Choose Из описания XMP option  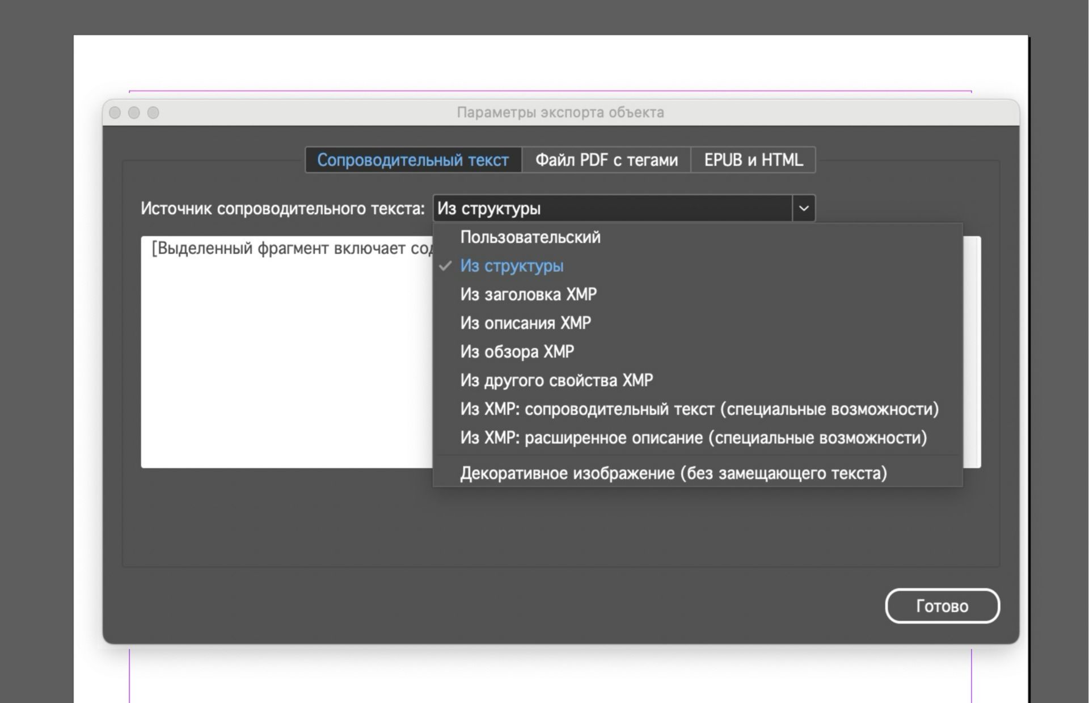click(x=525, y=323)
